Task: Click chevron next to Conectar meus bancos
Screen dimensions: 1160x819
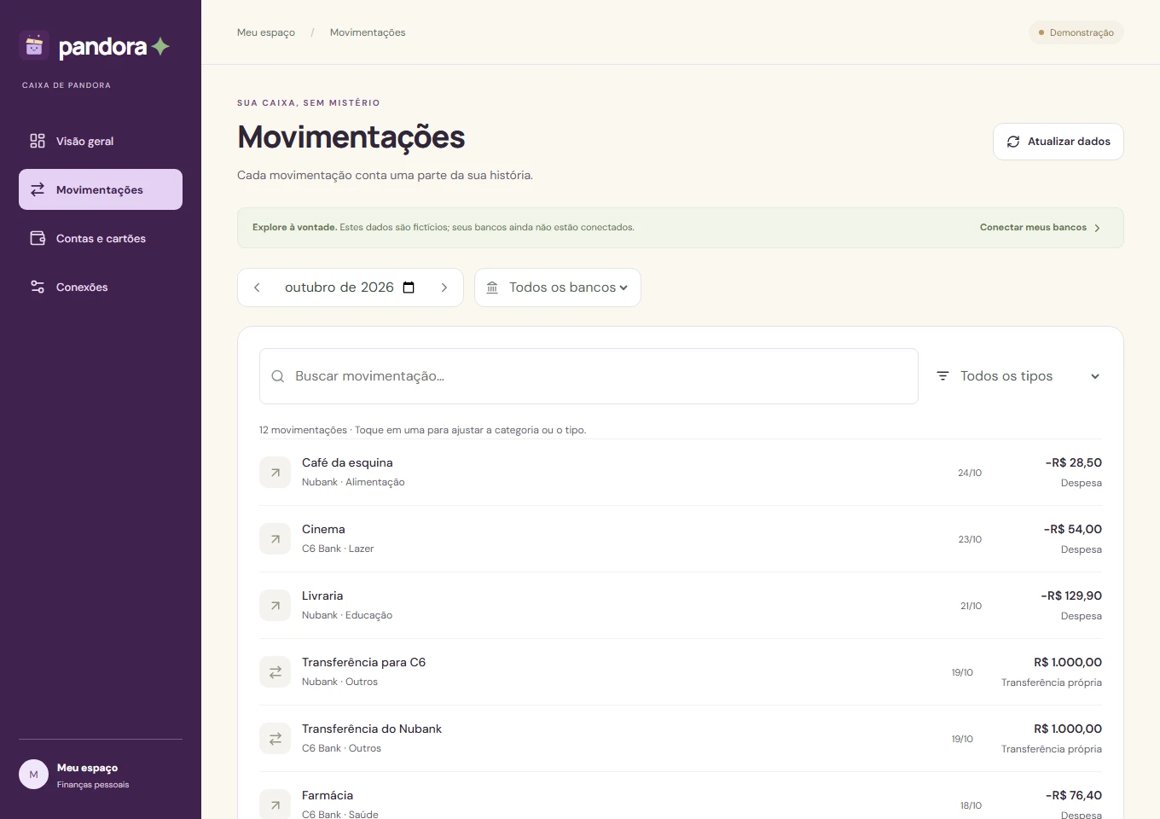Action: pyautogui.click(x=1097, y=228)
